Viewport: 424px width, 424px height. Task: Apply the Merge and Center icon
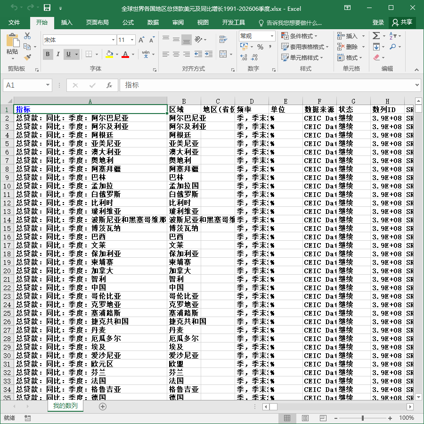223,54
